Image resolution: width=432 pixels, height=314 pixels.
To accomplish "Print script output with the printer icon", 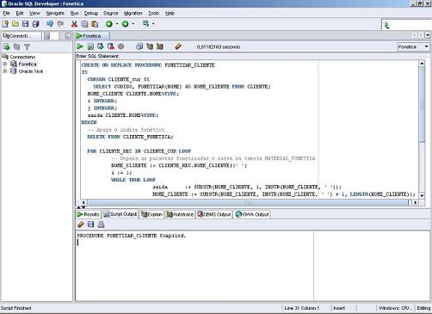I will (101, 225).
